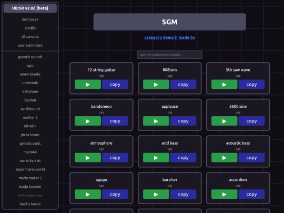The height and width of the screenshot is (213, 284).
Task: Copy the atmosphere sample
Action: (115, 158)
